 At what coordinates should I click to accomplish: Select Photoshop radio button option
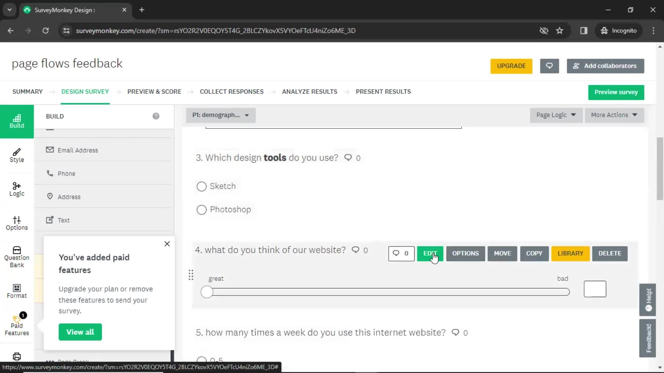201,210
